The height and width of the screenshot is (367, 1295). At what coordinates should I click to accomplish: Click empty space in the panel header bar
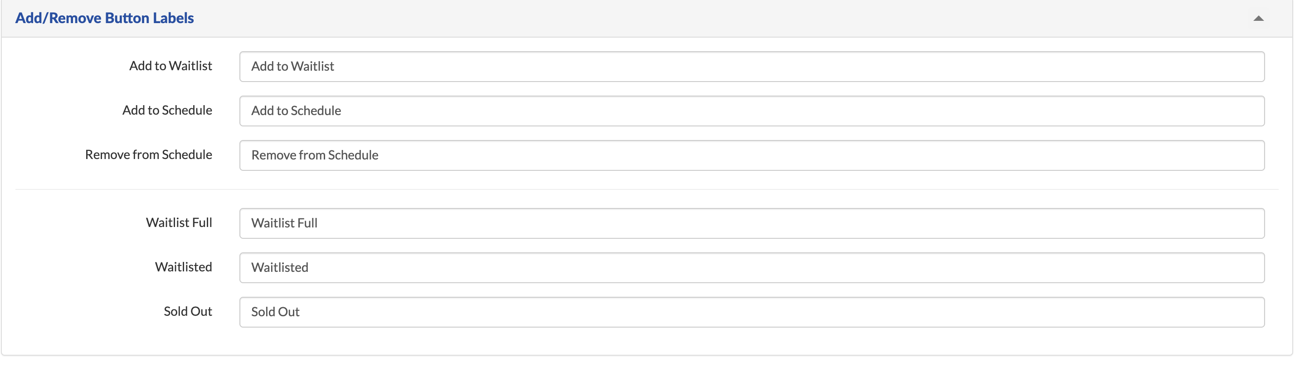704,19
